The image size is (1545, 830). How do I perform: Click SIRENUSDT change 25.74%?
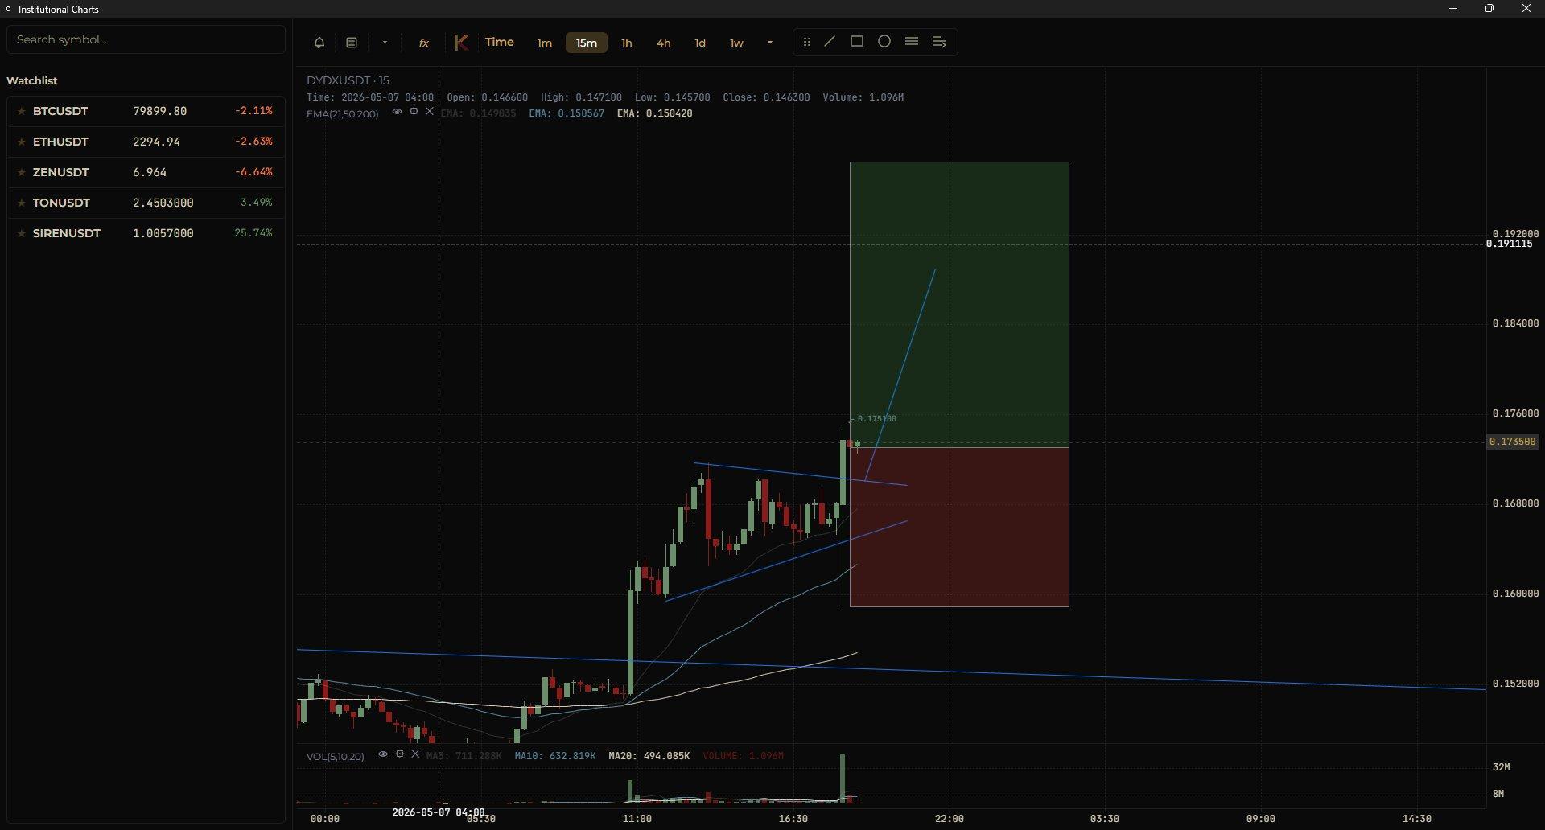pyautogui.click(x=253, y=233)
